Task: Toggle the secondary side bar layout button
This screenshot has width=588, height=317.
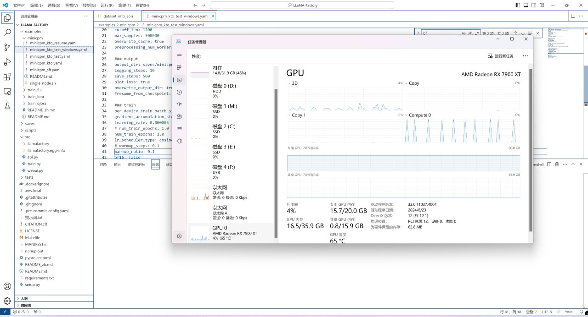Action: (x=535, y=5)
